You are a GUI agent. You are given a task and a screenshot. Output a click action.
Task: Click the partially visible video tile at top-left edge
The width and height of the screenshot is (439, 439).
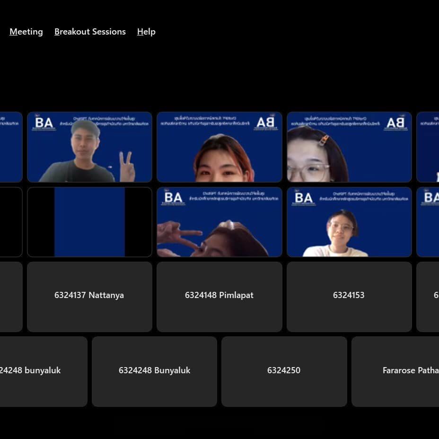[x=10, y=147]
